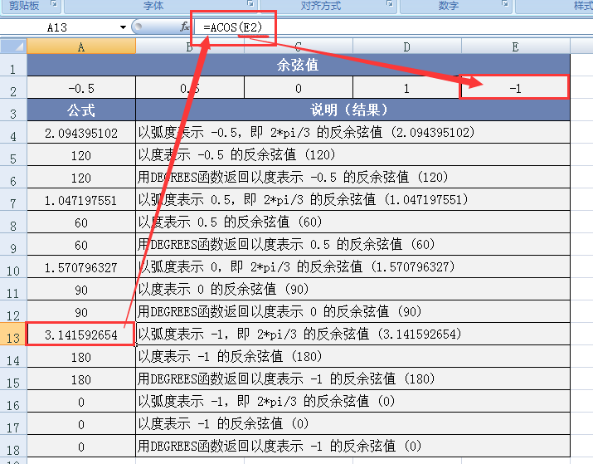Select row 17 header

pyautogui.click(x=13, y=423)
